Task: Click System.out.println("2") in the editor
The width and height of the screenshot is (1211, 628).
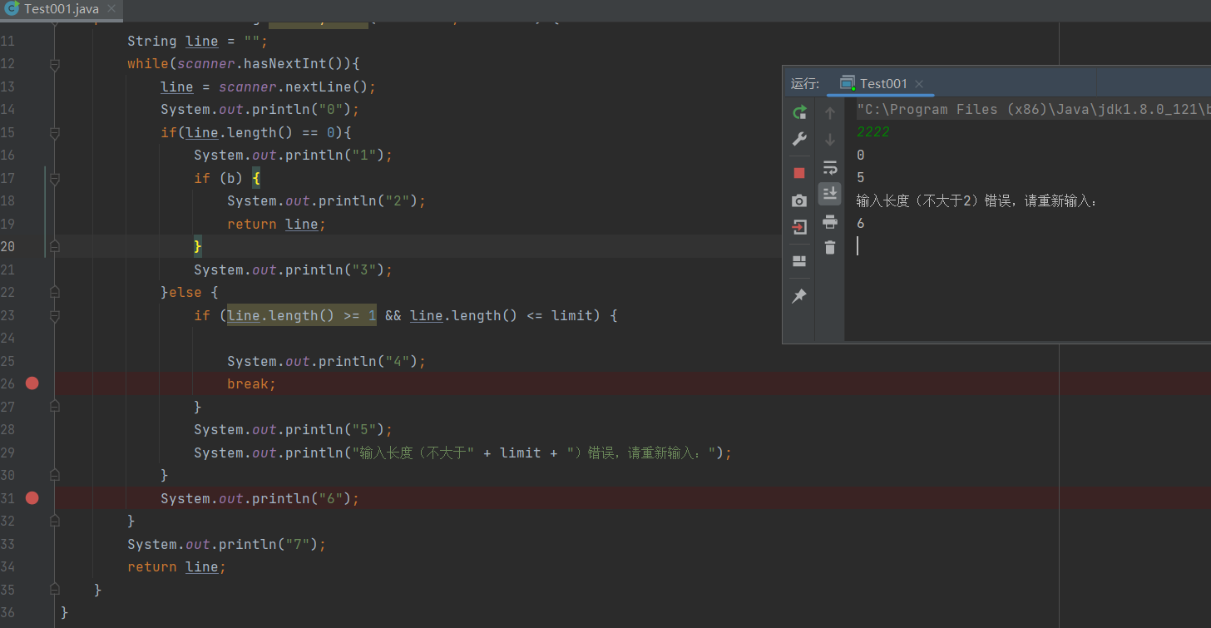Action: pos(326,201)
